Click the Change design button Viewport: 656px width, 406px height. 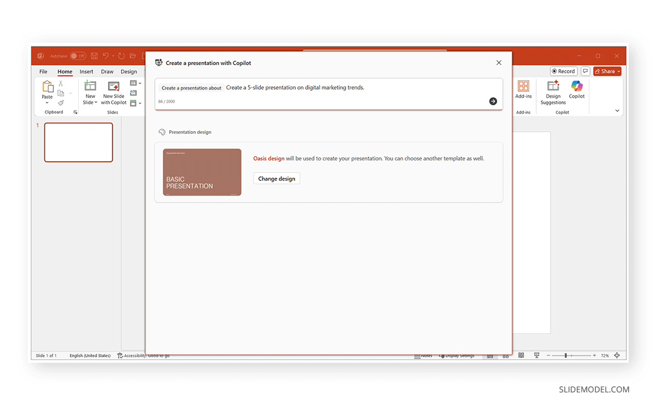[277, 179]
